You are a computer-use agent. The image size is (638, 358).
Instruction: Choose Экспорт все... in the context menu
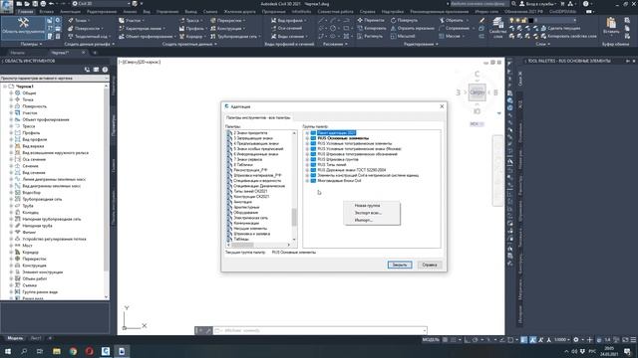(368, 213)
